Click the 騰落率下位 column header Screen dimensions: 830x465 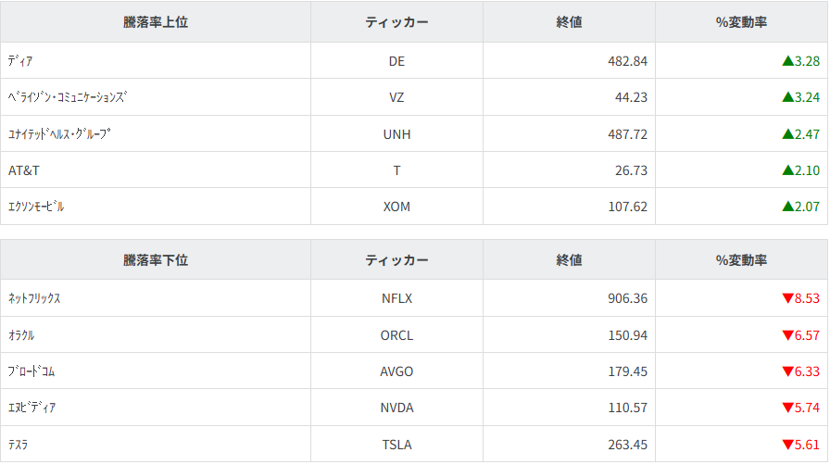[156, 260]
